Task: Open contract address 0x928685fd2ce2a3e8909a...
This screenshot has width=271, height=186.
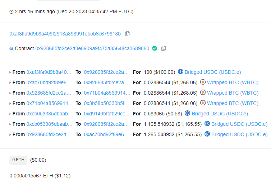Action: (92, 48)
